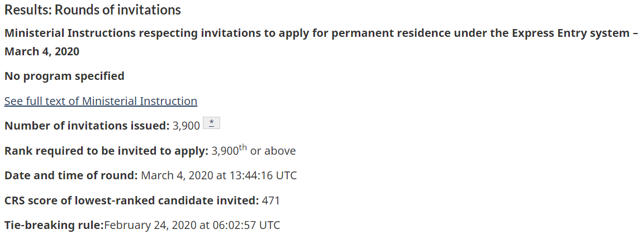Click the 'March 4, 2020 at 13:44:16 UTC' value

point(219,175)
